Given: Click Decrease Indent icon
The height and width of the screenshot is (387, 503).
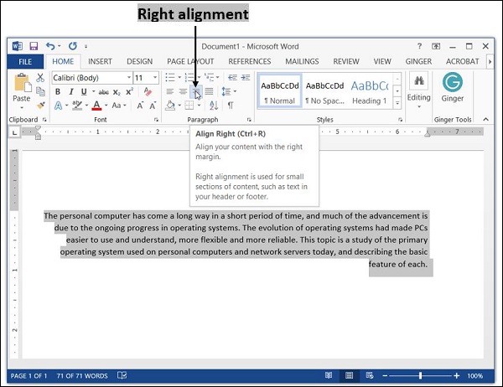Looking at the screenshot, I should 232,77.
